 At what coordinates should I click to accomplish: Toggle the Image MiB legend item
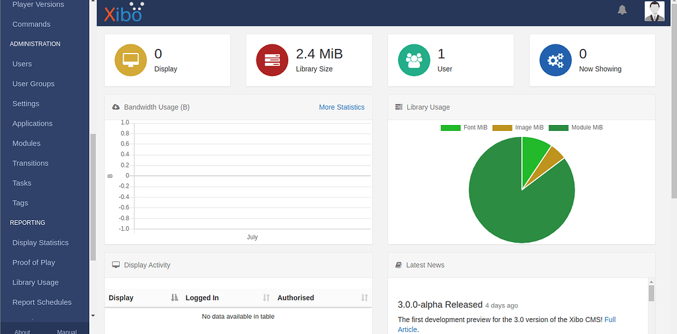(x=518, y=128)
